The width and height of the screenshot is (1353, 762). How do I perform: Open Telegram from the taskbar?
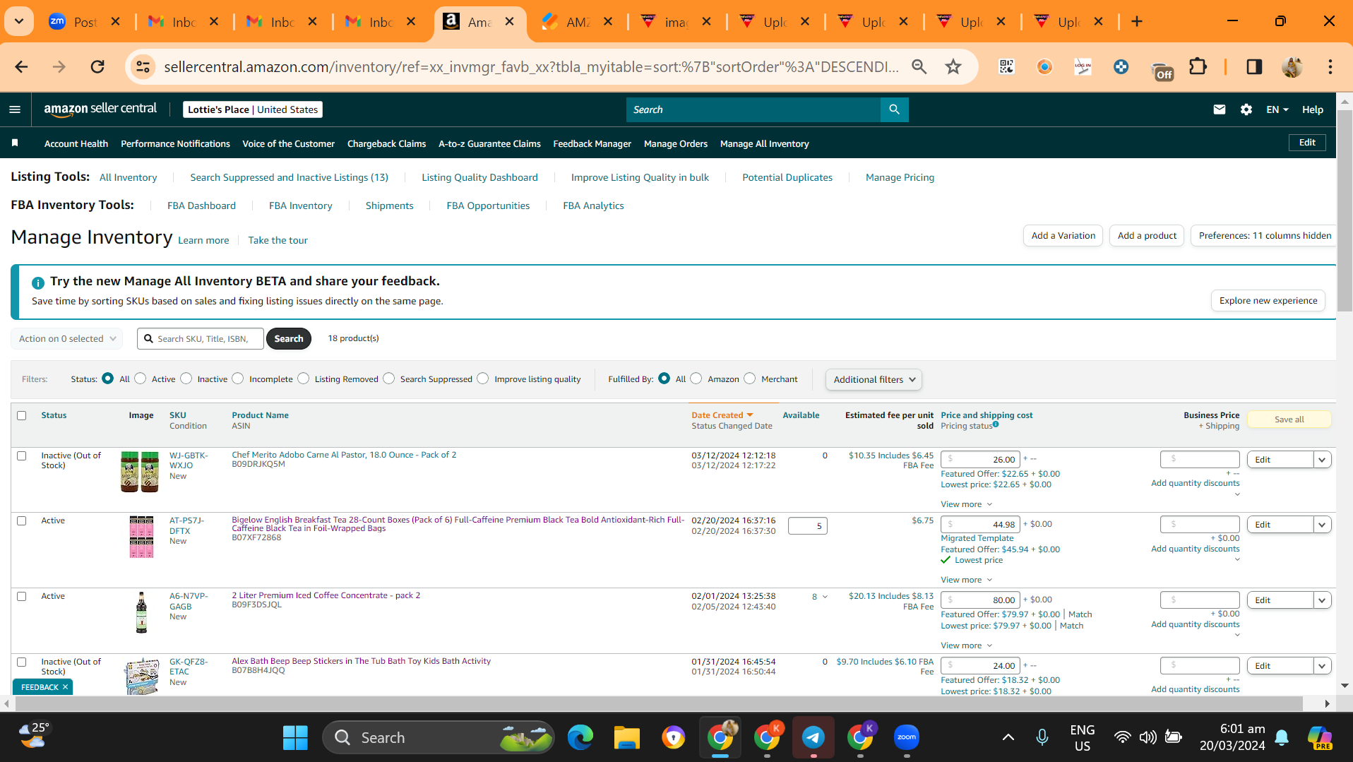[x=813, y=738]
